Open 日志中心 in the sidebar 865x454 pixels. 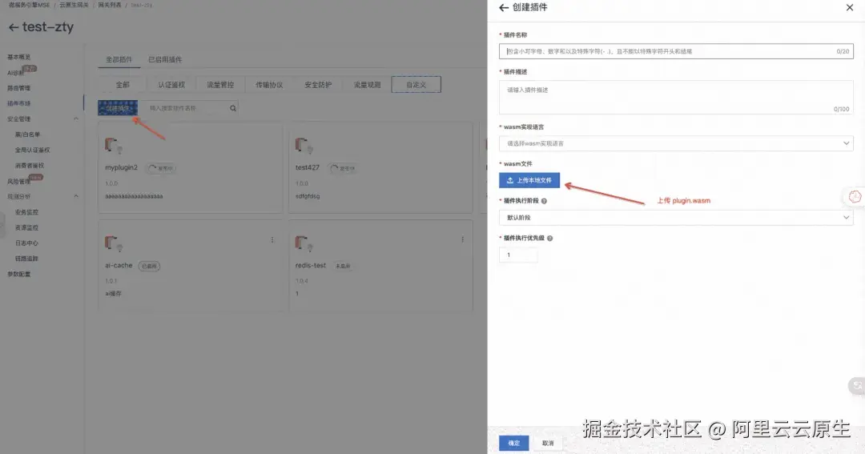tap(26, 243)
